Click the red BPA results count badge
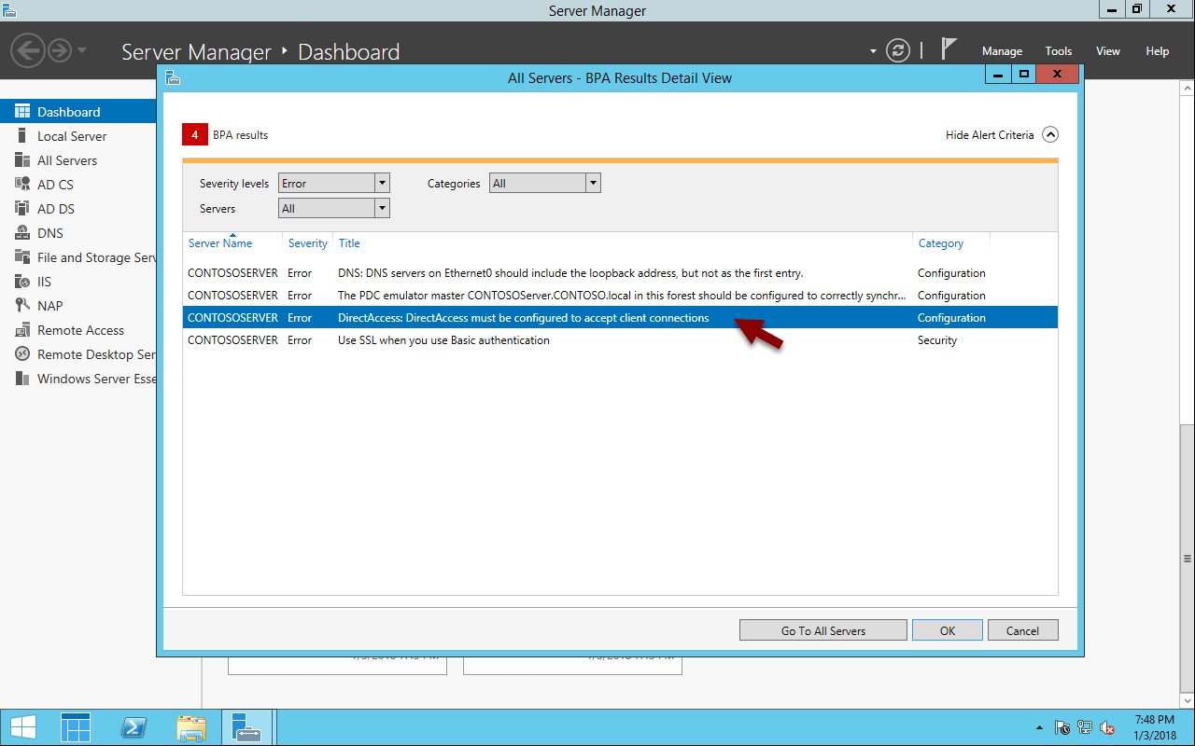This screenshot has height=746, width=1195. coord(194,135)
